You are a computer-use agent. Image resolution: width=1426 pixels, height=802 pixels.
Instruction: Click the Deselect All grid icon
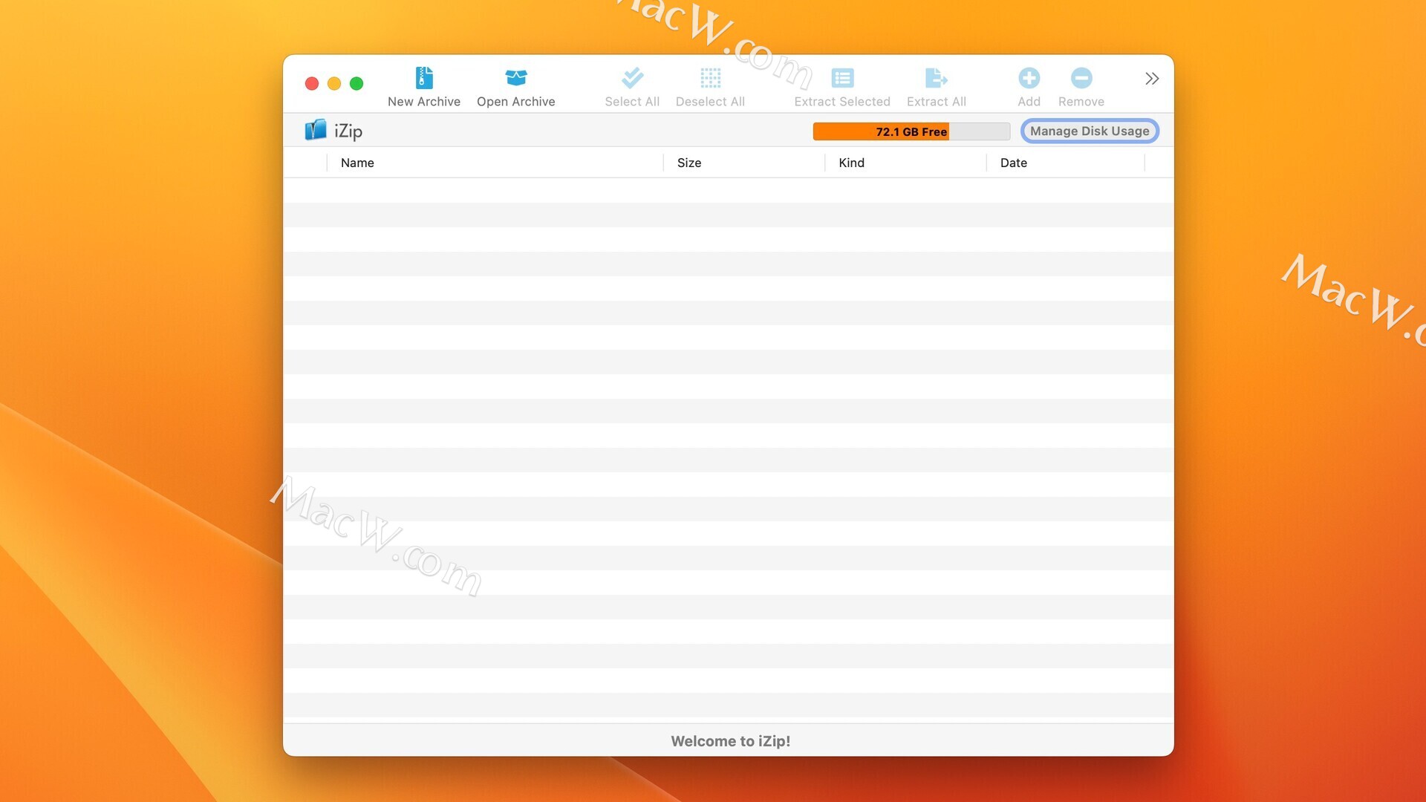point(710,78)
